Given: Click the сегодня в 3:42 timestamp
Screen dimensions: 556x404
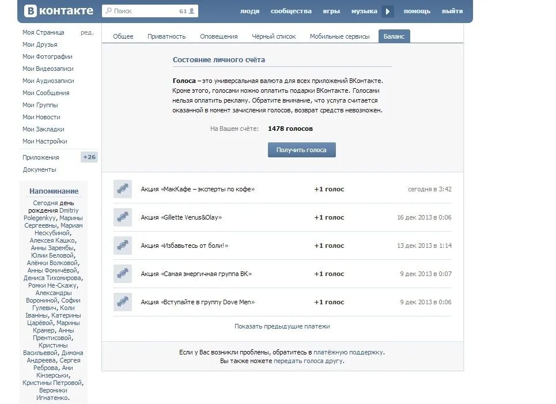Looking at the screenshot, I should click(x=430, y=189).
